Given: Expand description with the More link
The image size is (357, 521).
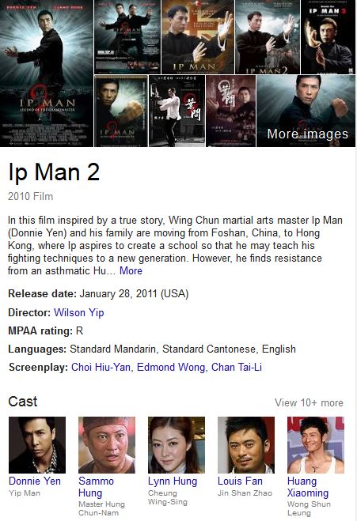Looking at the screenshot, I should pyautogui.click(x=131, y=271).
